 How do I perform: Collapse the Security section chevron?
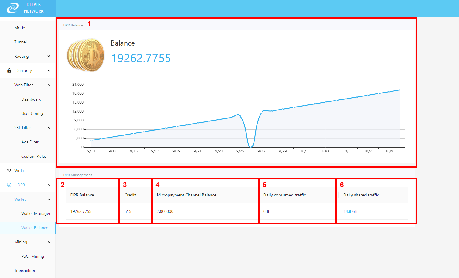click(x=49, y=71)
